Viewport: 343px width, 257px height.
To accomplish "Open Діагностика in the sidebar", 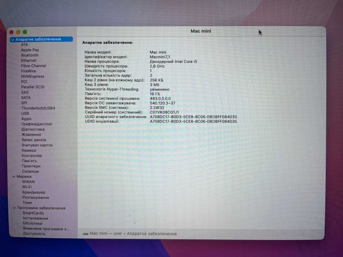I will 33,129.
